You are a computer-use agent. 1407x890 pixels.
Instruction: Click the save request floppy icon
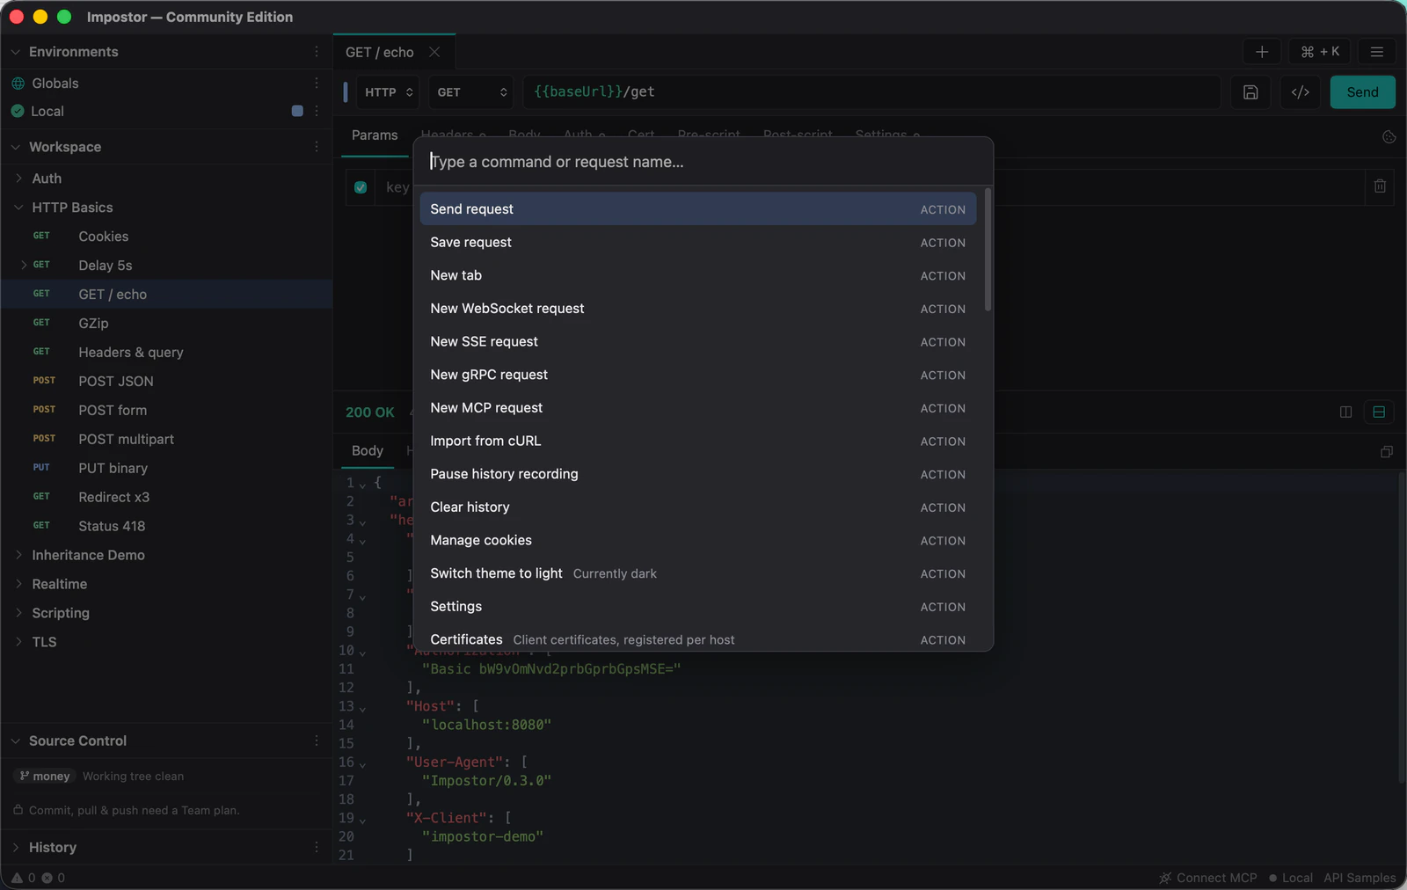click(x=1250, y=92)
